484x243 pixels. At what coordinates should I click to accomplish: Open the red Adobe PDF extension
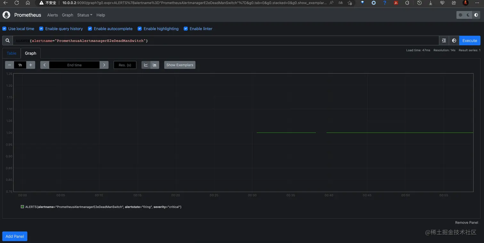pos(396,3)
